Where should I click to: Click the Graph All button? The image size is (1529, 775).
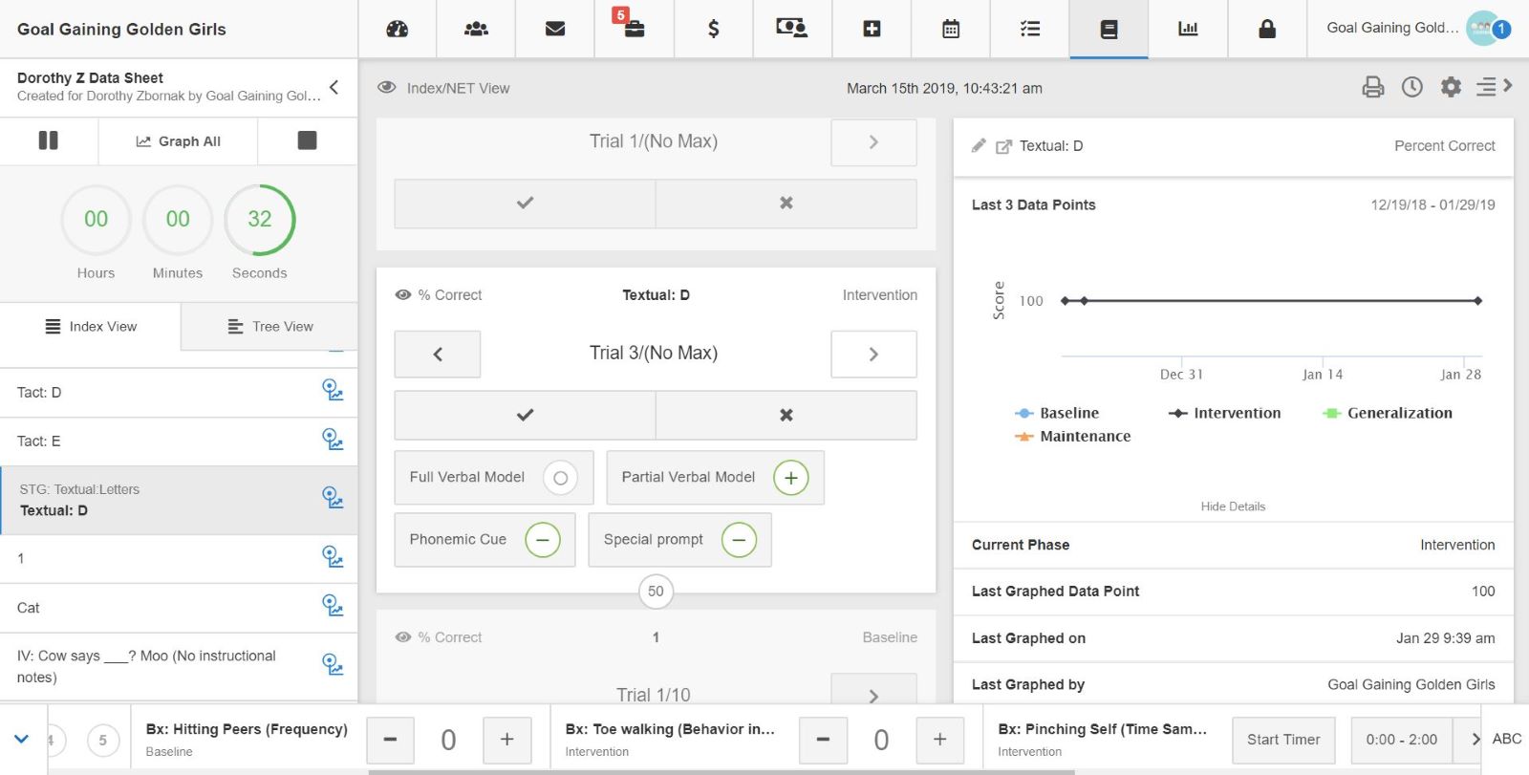(x=179, y=141)
